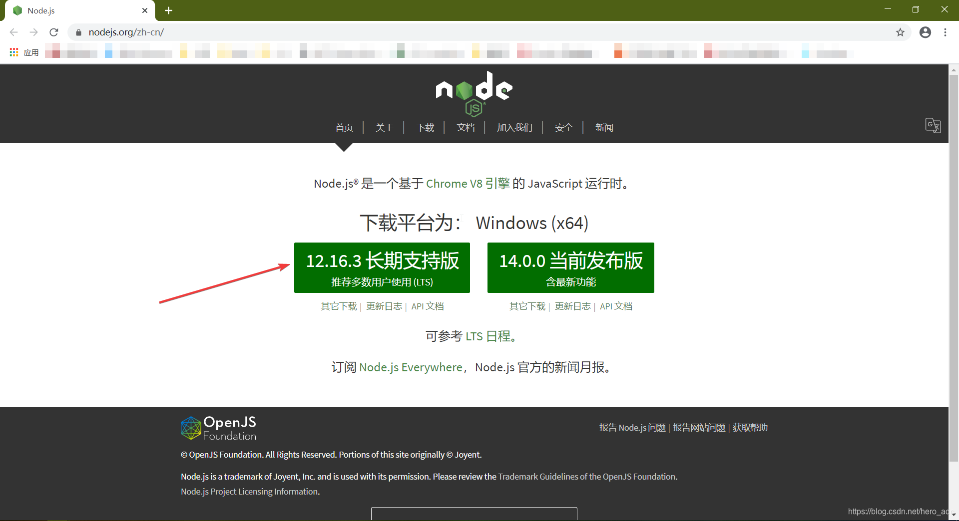Click the 获取帮助 footer link
Viewport: 959px width, 521px height.
pos(749,427)
